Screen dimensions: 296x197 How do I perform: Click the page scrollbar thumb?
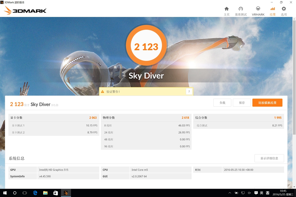[x=294, y=77]
